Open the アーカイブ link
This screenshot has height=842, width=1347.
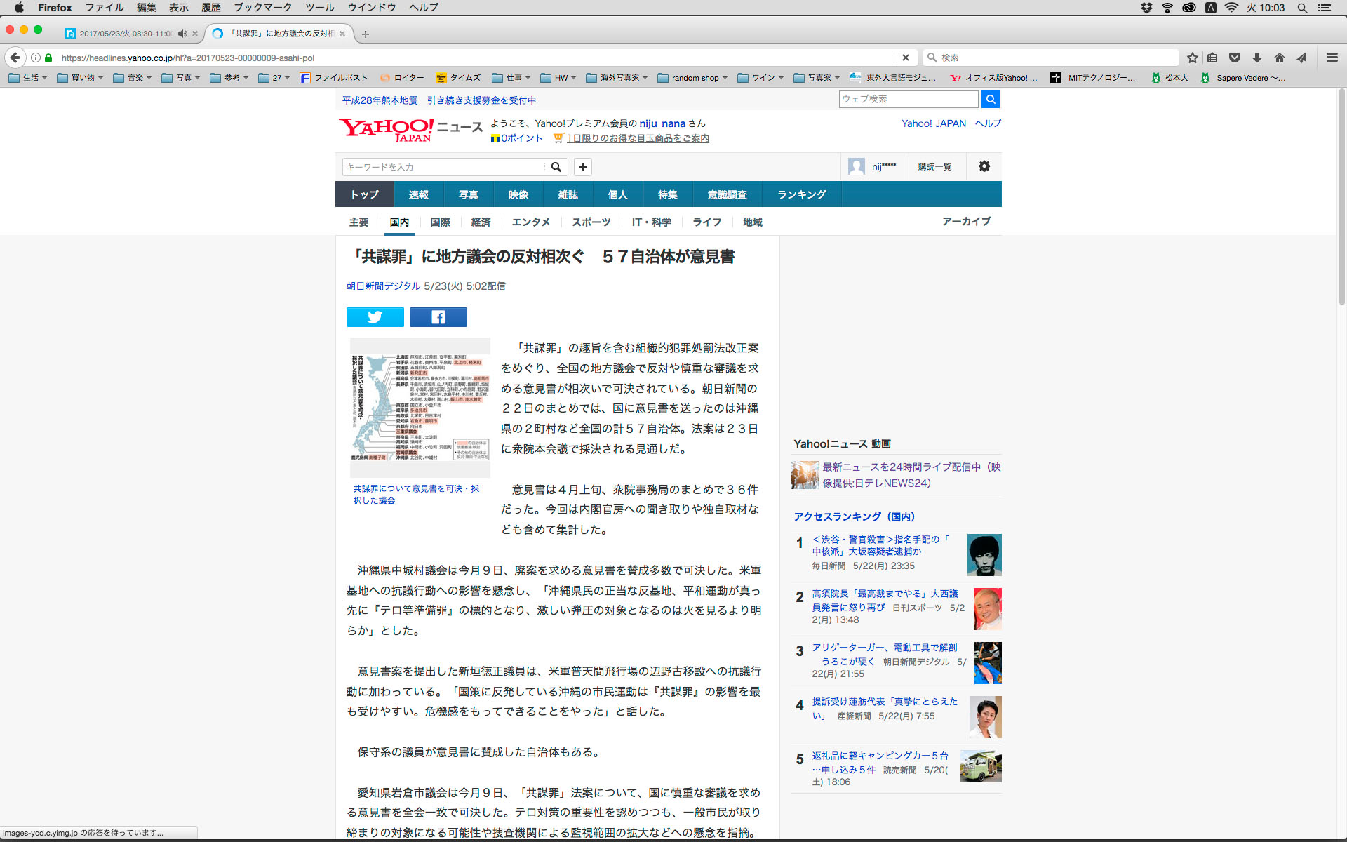click(x=966, y=222)
